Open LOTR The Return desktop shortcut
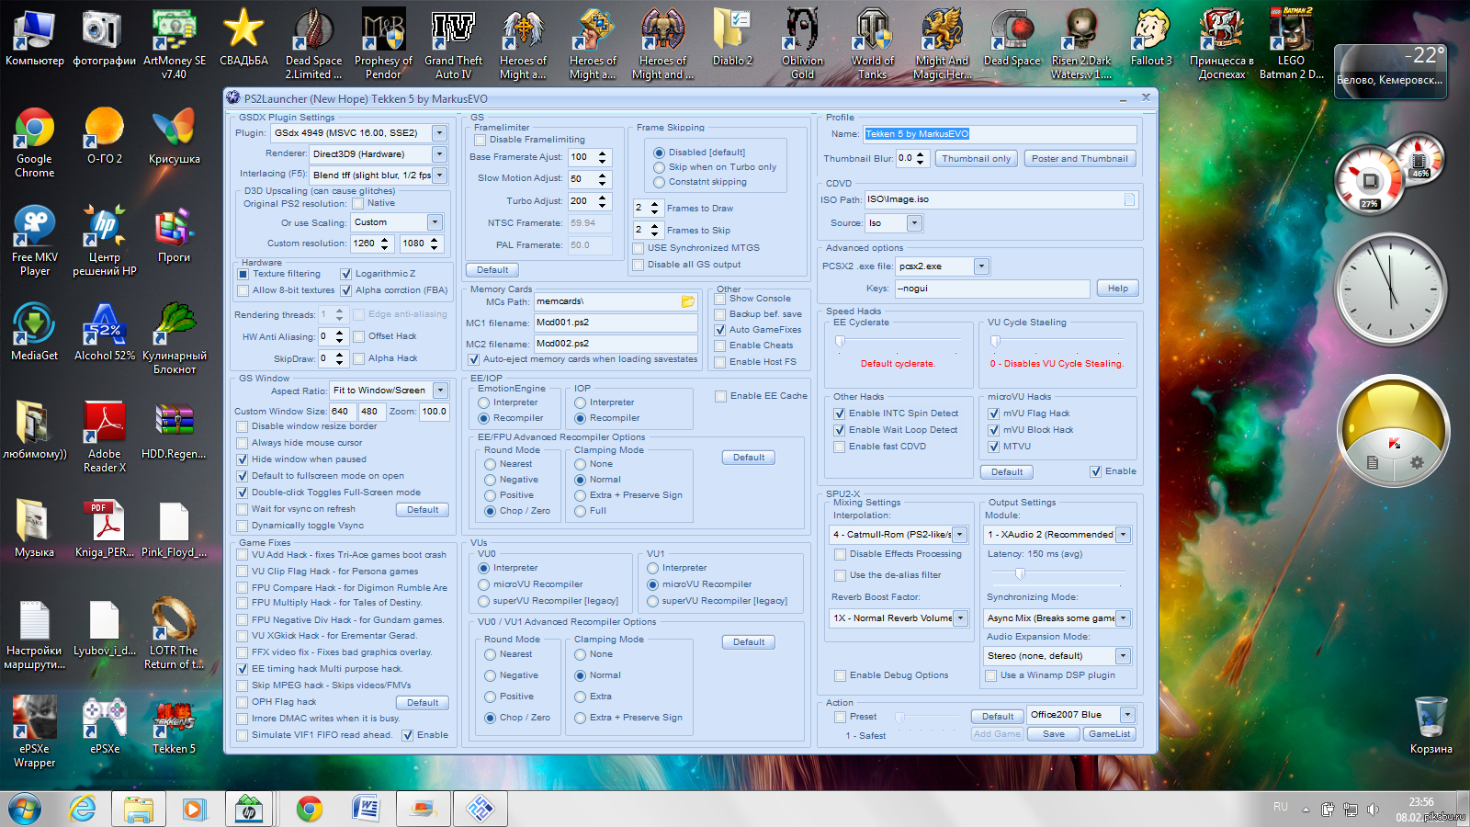Screen dimensions: 1470x827 pyautogui.click(x=174, y=633)
